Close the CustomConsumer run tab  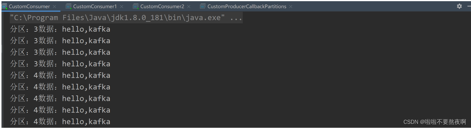coord(54,7)
